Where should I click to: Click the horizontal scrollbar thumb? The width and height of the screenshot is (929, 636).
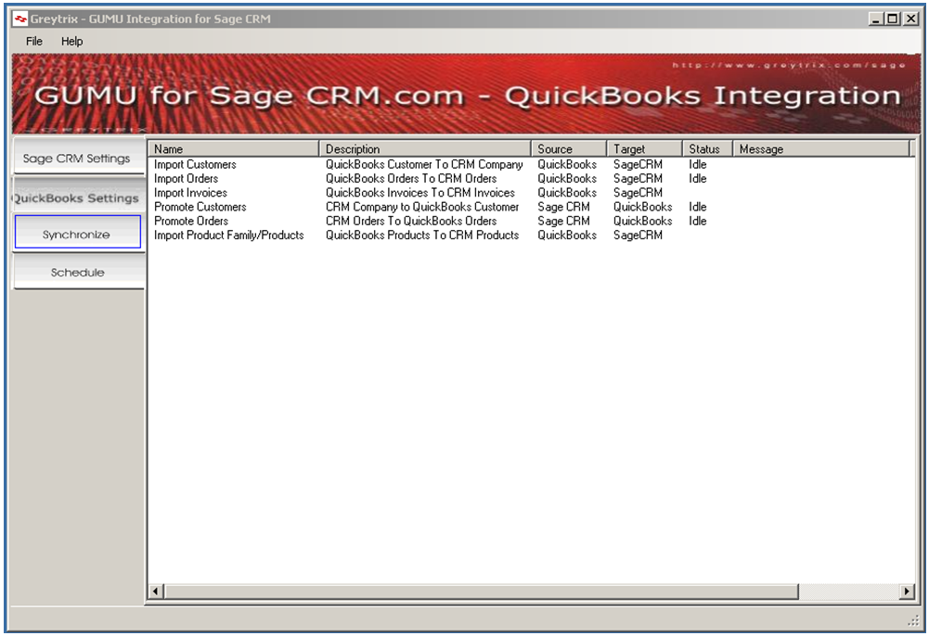(481, 591)
